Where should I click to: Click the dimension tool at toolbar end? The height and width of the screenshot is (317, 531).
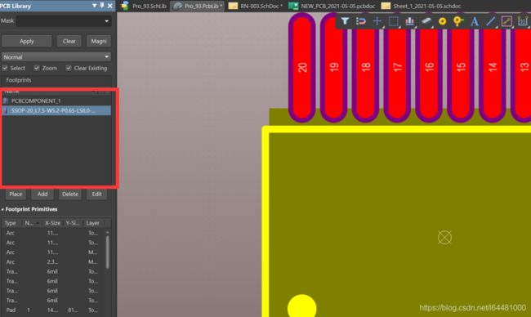click(523, 21)
